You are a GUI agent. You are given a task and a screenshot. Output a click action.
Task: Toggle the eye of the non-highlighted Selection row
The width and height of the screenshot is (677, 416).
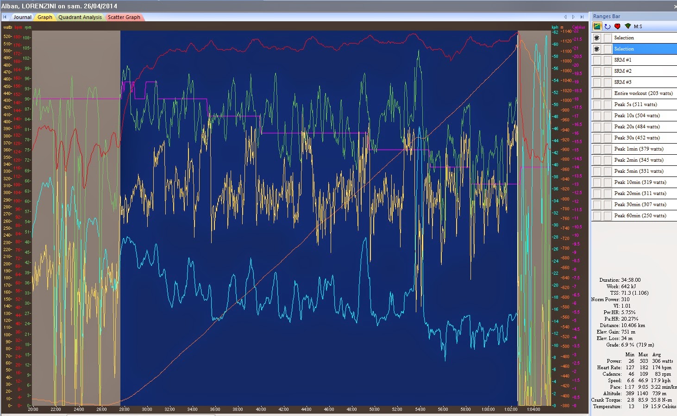(x=597, y=38)
